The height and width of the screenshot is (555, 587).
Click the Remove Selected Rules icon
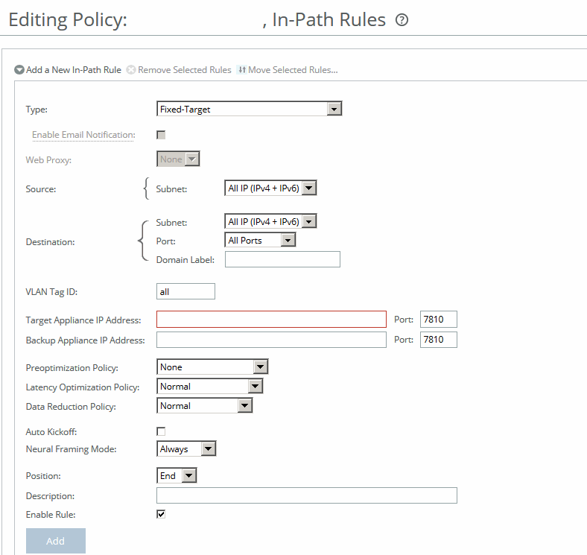tap(131, 70)
